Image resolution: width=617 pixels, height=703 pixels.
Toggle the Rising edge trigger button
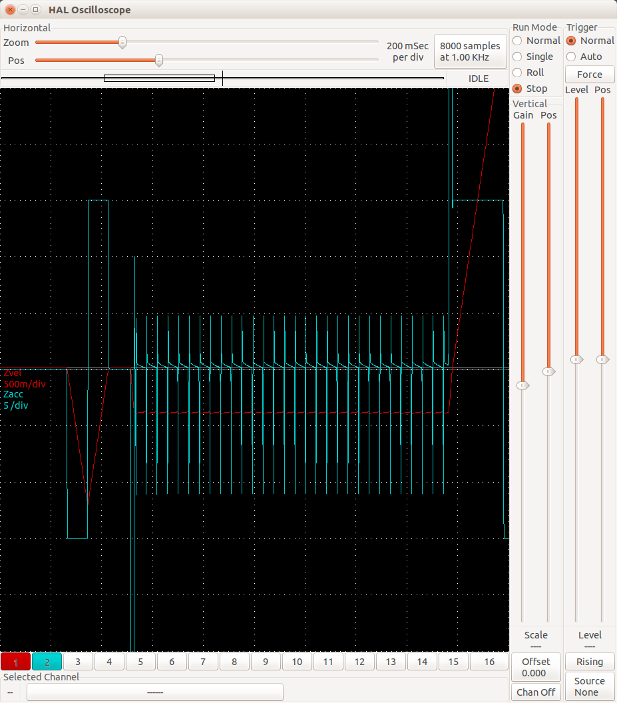[590, 662]
